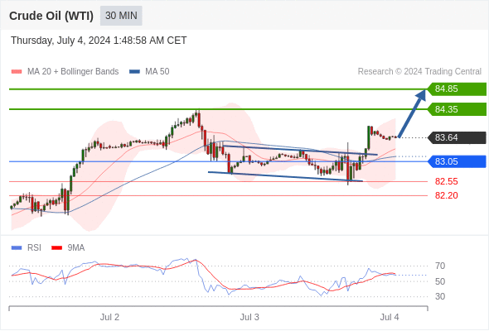Click the Jul 3 timeline label
This screenshot has height=331, width=489.
pyautogui.click(x=249, y=317)
